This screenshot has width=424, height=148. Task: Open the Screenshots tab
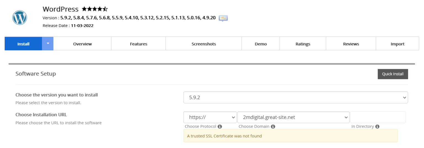coord(204,44)
